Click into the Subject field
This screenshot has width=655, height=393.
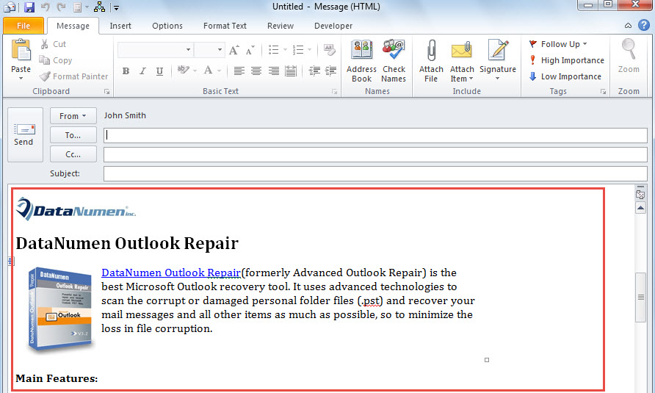coord(375,173)
